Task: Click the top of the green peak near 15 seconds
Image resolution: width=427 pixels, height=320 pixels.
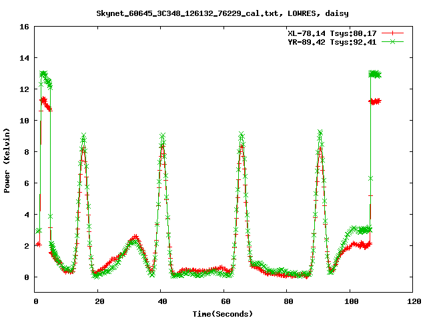Action: (83, 135)
